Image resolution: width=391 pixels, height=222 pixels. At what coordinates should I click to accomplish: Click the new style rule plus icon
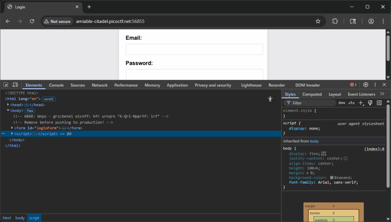pos(361,103)
